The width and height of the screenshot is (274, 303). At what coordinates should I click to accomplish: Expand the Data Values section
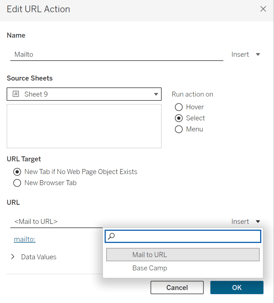[13, 257]
